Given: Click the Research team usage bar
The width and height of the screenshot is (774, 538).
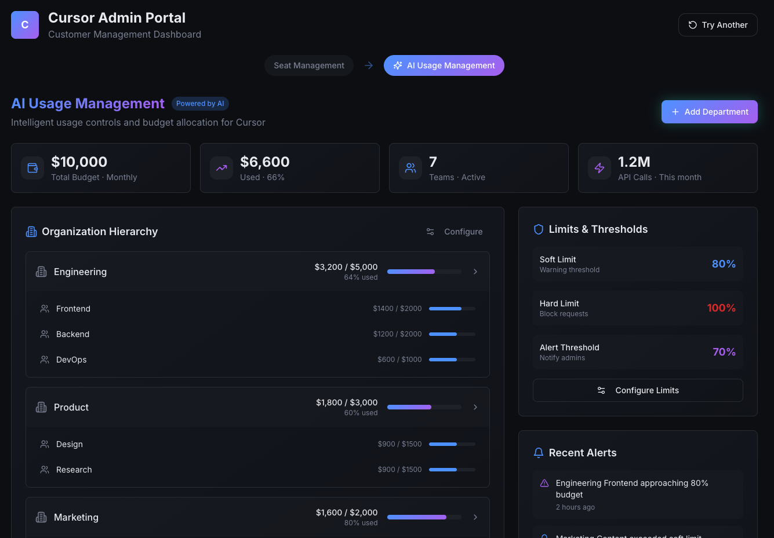Looking at the screenshot, I should (x=452, y=470).
